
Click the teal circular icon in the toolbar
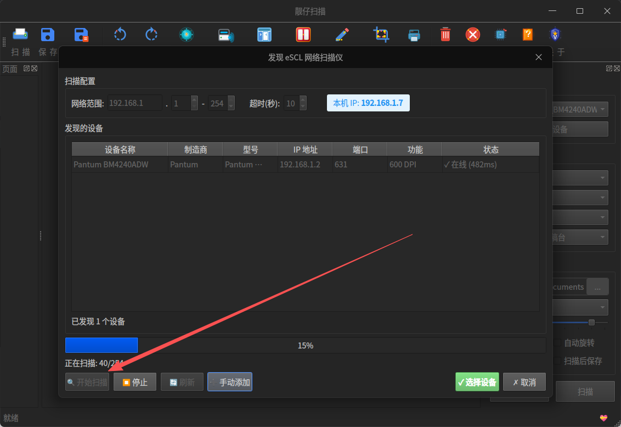click(x=186, y=35)
